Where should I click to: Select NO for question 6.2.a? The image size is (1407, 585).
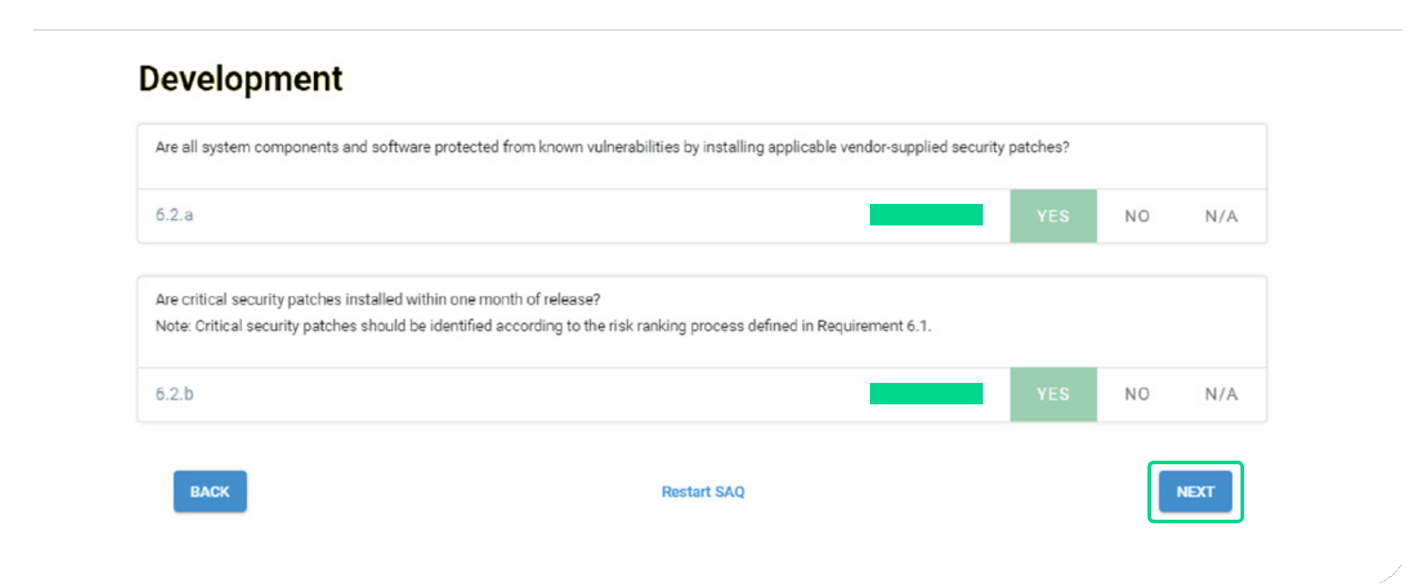click(x=1137, y=216)
